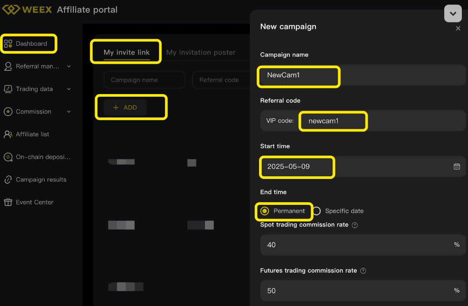Click the Futures trading commission help icon
This screenshot has height=306, width=468.
[x=363, y=271]
